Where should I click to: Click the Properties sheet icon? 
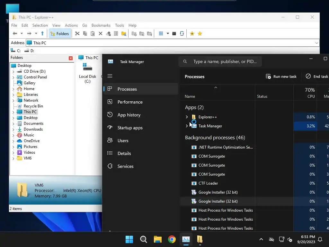pos(116,33)
